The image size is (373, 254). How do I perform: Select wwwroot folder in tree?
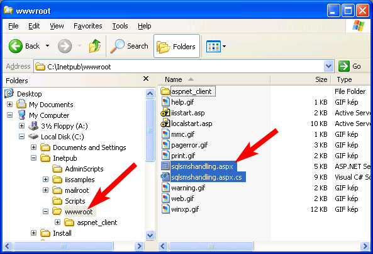[79, 212]
